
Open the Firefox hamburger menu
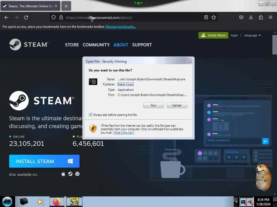(271, 18)
